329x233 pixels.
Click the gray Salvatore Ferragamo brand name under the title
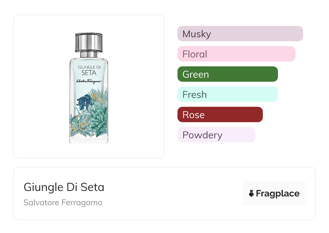coord(63,203)
